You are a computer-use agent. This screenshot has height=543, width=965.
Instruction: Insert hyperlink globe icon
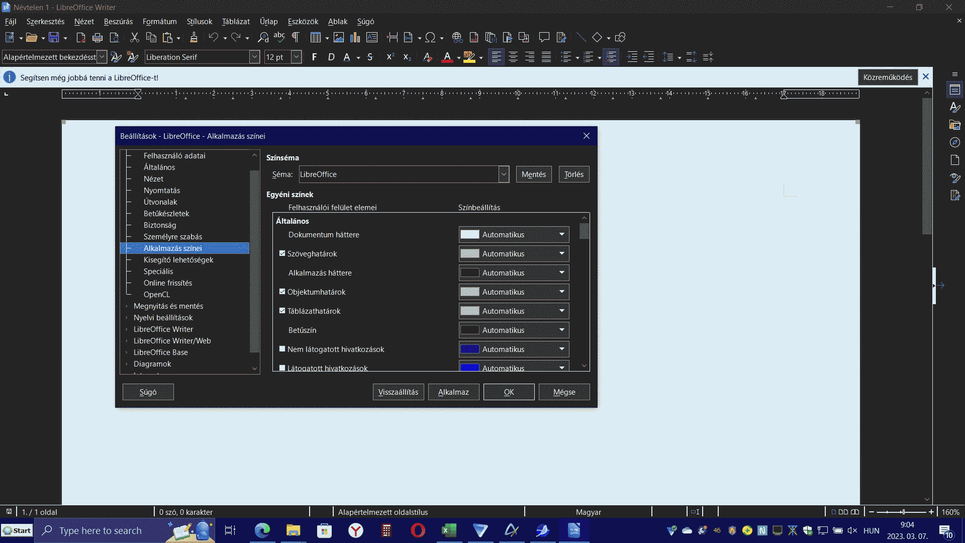tap(457, 37)
